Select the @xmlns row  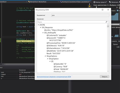[59, 30]
